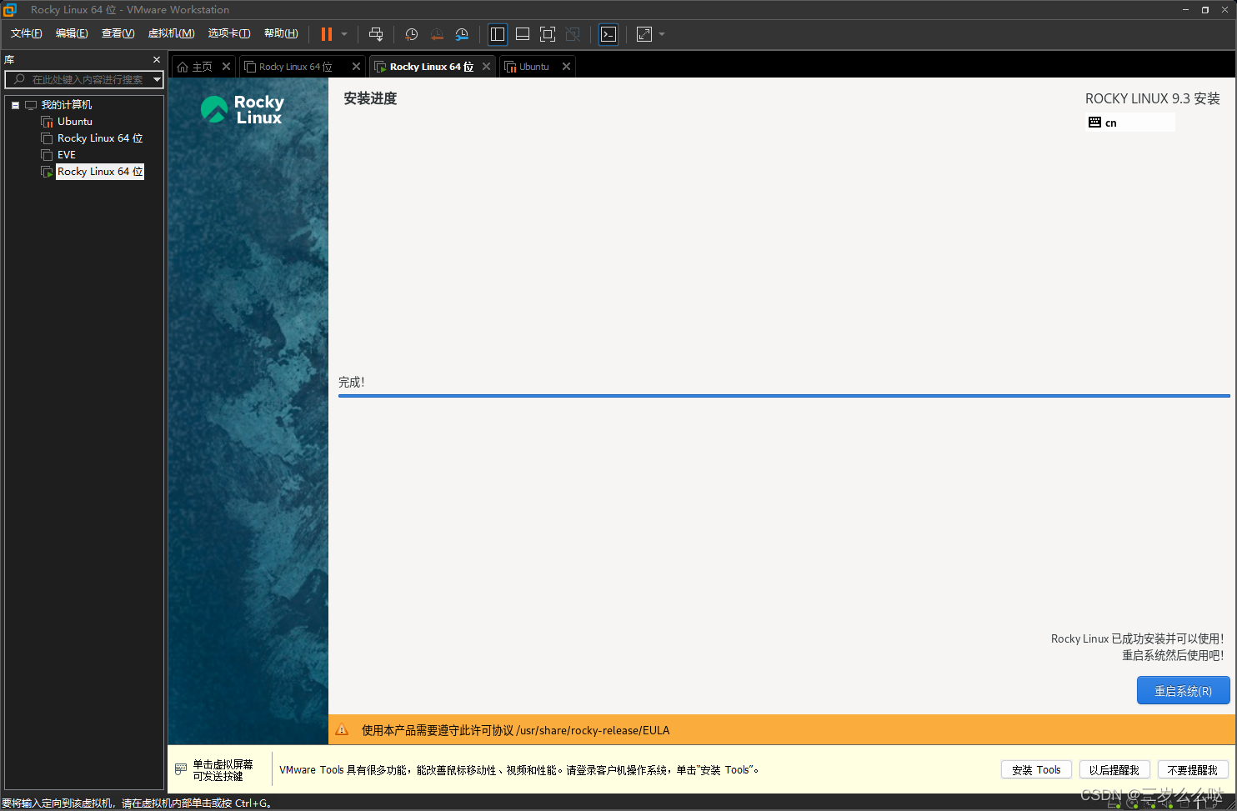This screenshot has width=1237, height=811.
Task: Click the cn keyboard layout indicator
Action: 1130,123
